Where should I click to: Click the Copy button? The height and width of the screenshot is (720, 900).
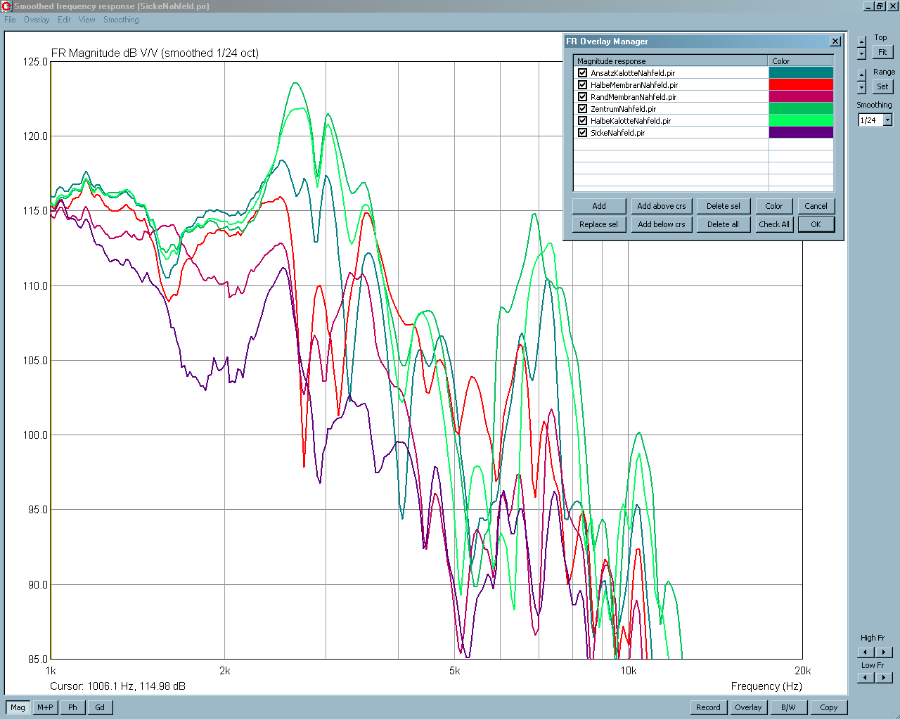[829, 707]
